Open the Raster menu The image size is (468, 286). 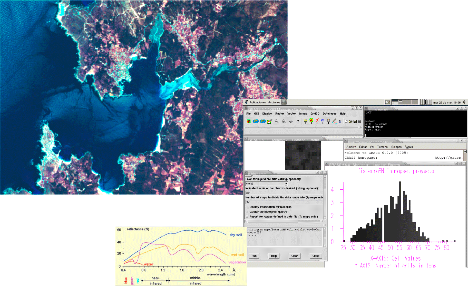279,114
